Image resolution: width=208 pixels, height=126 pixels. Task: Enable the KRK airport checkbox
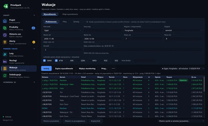point(67,61)
